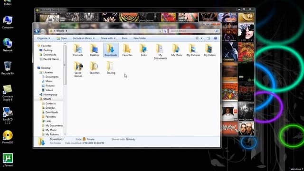This screenshot has width=304, height=171.
Task: Click the navigation pane scroll down arrow
Action: tap(65, 134)
